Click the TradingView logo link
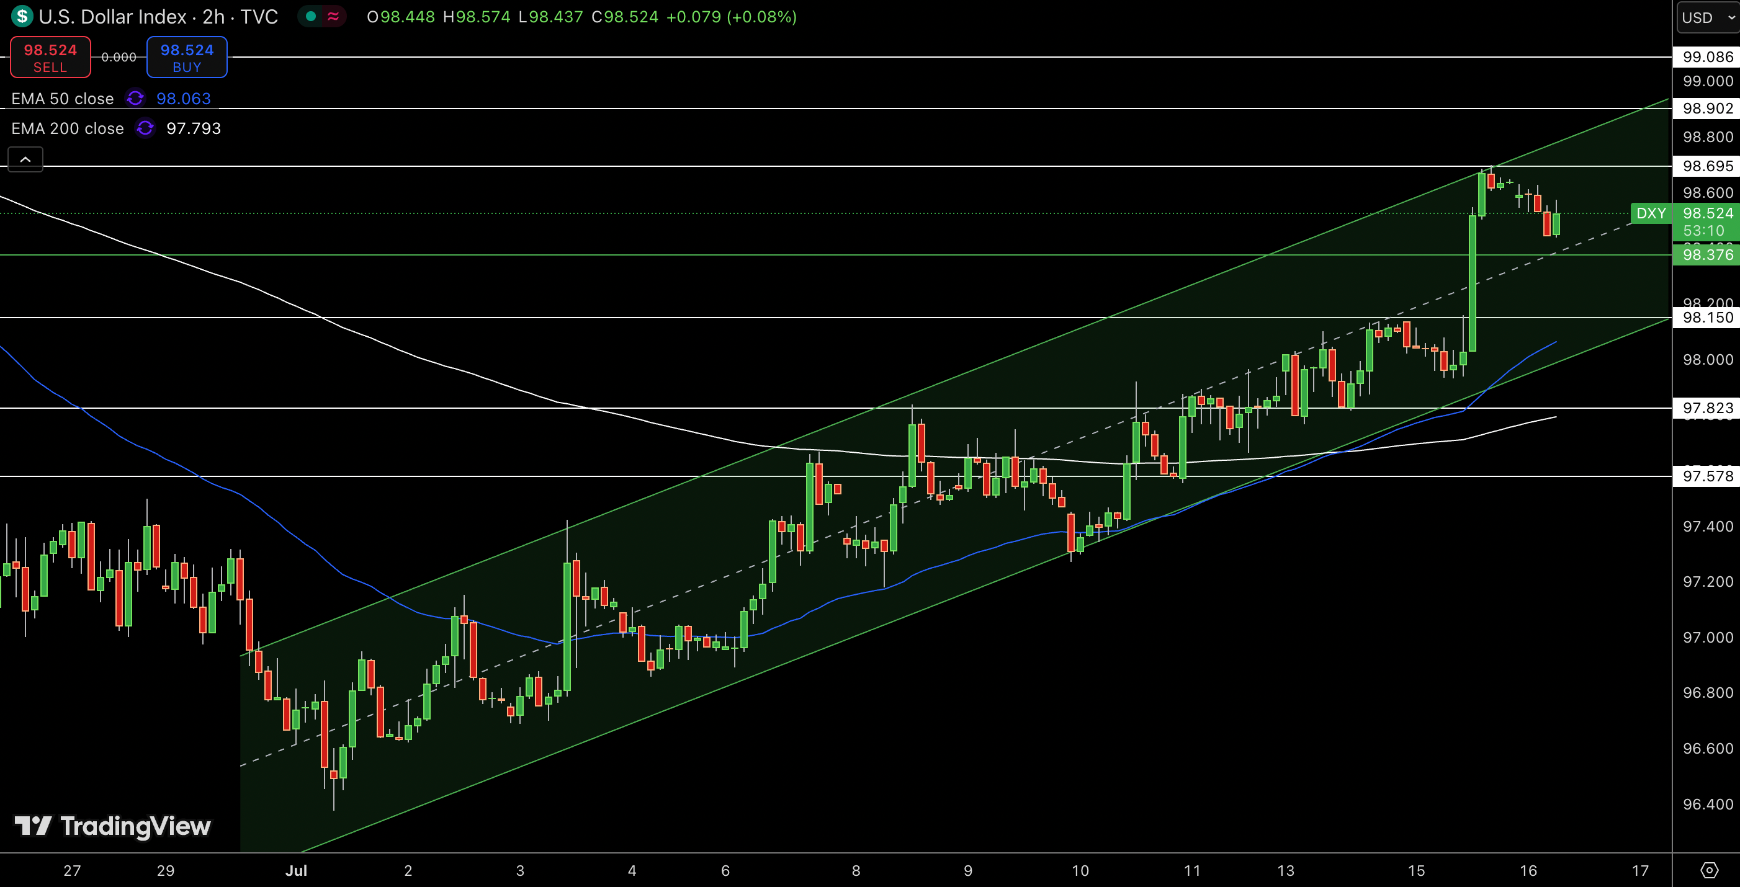This screenshot has height=887, width=1740. [x=113, y=826]
